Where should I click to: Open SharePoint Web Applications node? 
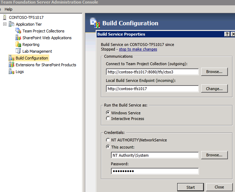[47, 38]
